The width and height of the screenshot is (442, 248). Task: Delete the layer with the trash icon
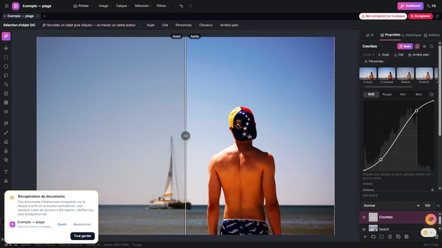[x=436, y=237]
